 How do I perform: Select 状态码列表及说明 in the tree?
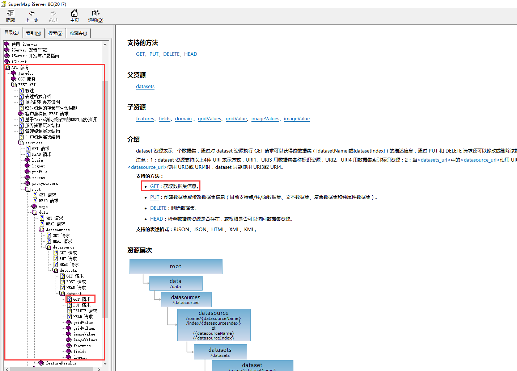coord(42,102)
